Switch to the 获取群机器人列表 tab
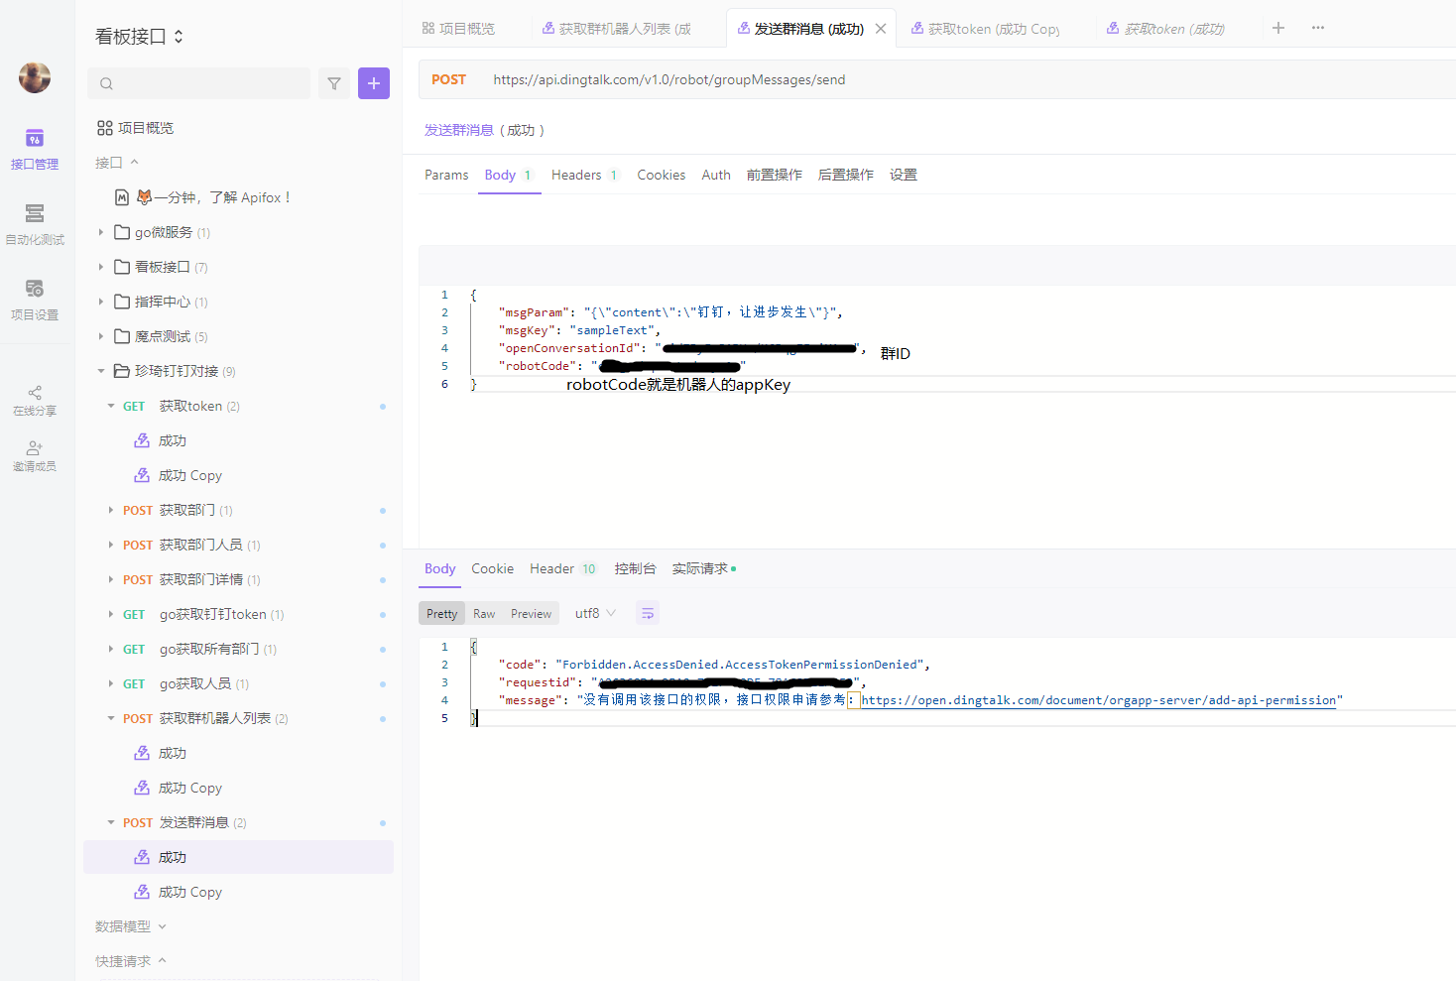This screenshot has height=981, width=1456. 617,29
